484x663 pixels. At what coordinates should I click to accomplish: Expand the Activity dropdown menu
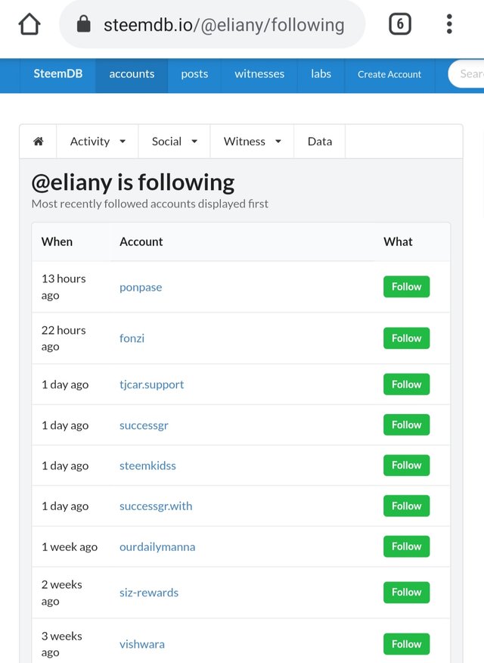[98, 142]
